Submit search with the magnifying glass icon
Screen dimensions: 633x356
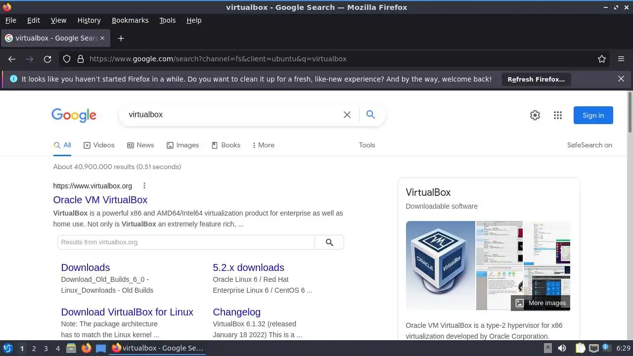(x=370, y=115)
